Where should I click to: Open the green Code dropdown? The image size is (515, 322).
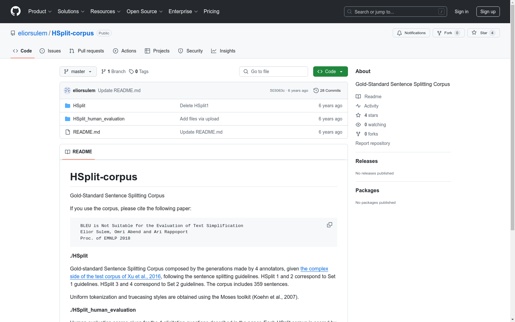(330, 71)
